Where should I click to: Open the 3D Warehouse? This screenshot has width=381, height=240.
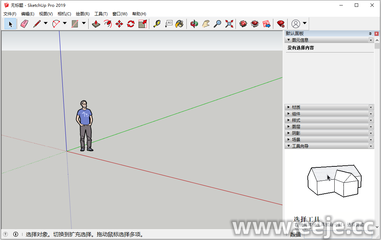(243, 24)
